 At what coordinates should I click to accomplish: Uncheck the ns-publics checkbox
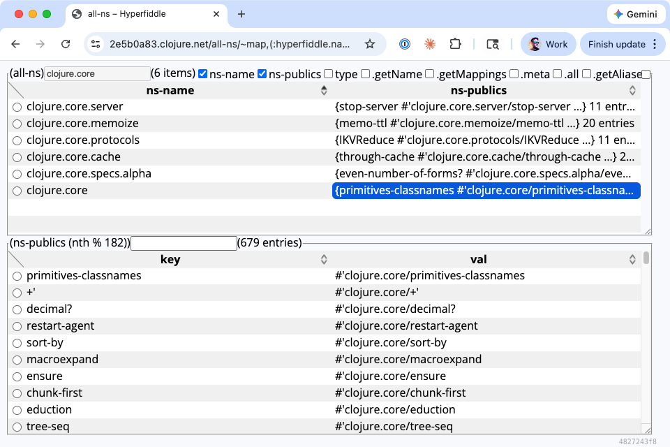point(262,73)
